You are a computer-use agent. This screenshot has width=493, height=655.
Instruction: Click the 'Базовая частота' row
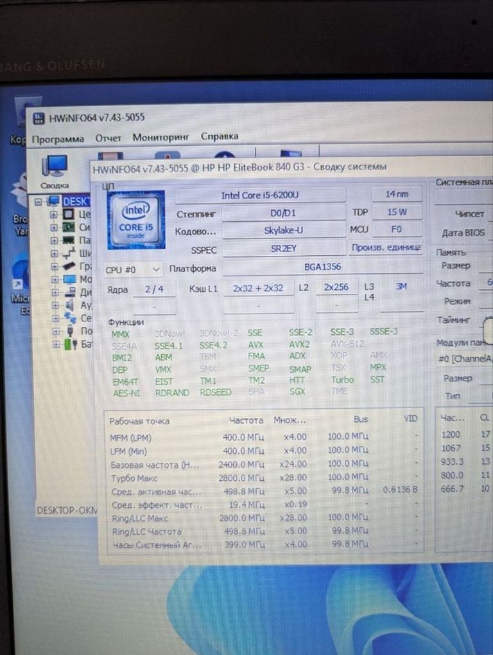[x=263, y=464]
